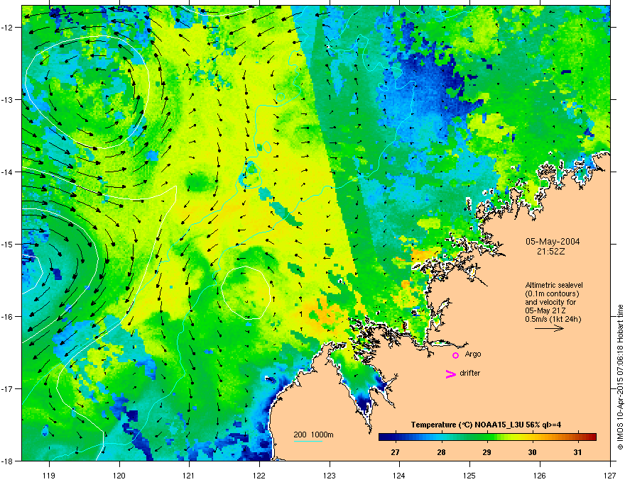Click longitude axis label 124
The height and width of the screenshot is (482, 625).
[399, 475]
